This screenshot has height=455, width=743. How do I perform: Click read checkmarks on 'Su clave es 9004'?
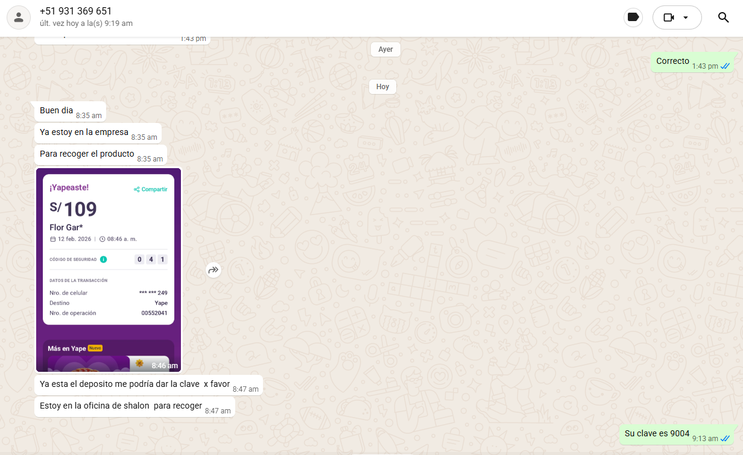pyautogui.click(x=725, y=438)
